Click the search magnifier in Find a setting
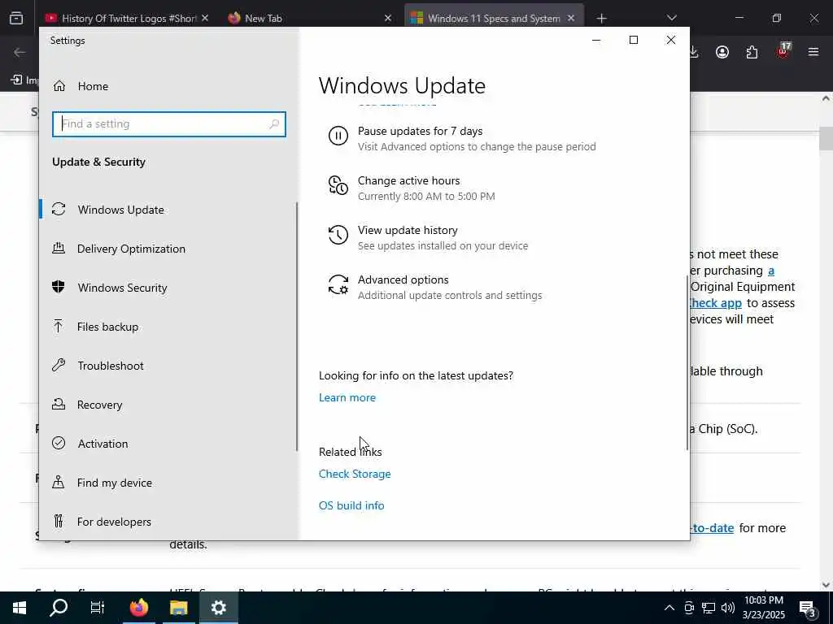Viewport: 833px width, 624px height. (x=274, y=124)
